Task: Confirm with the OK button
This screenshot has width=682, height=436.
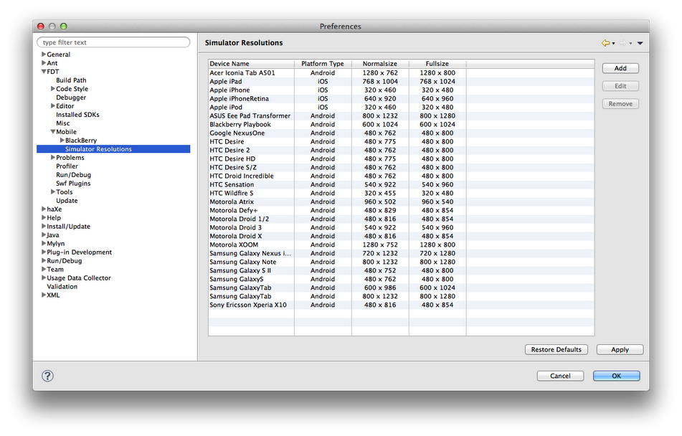Action: coord(615,375)
